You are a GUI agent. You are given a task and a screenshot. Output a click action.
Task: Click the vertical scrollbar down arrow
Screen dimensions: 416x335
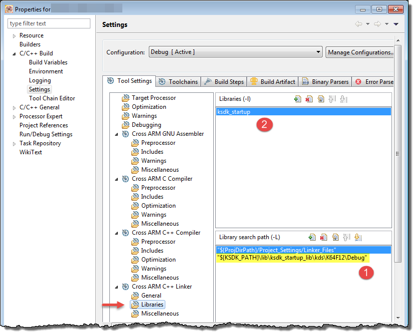pyautogui.click(x=398, y=318)
